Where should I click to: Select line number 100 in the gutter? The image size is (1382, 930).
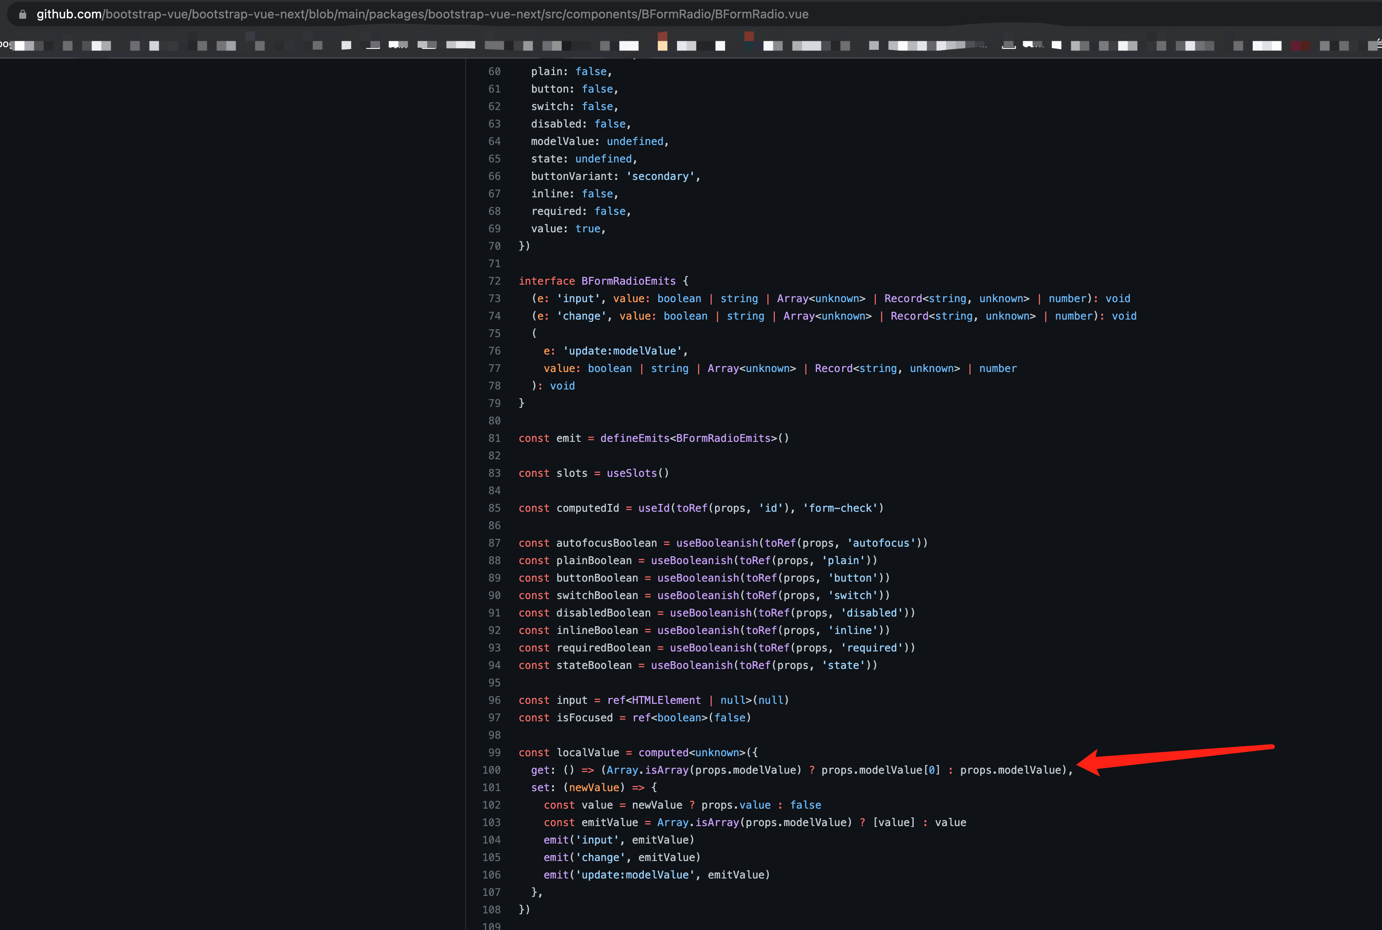tap(491, 770)
